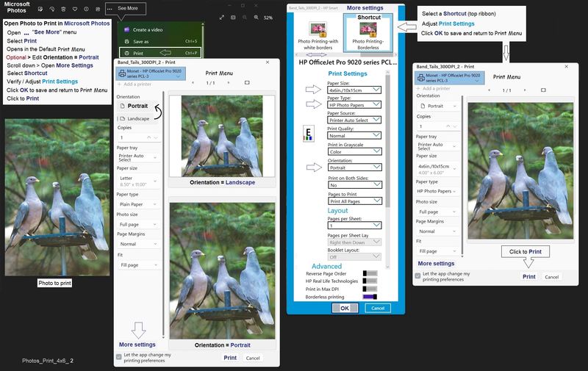588x371 pixels.
Task: Click the Info icon in Photos toolbar
Action: point(86,9)
